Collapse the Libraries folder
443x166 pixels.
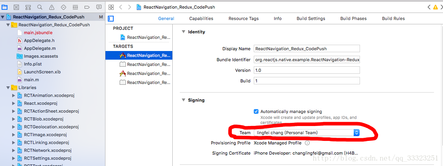[x=8, y=88]
